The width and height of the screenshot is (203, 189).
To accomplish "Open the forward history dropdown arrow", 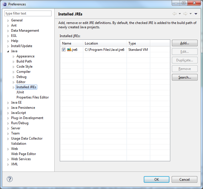I will (190, 14).
